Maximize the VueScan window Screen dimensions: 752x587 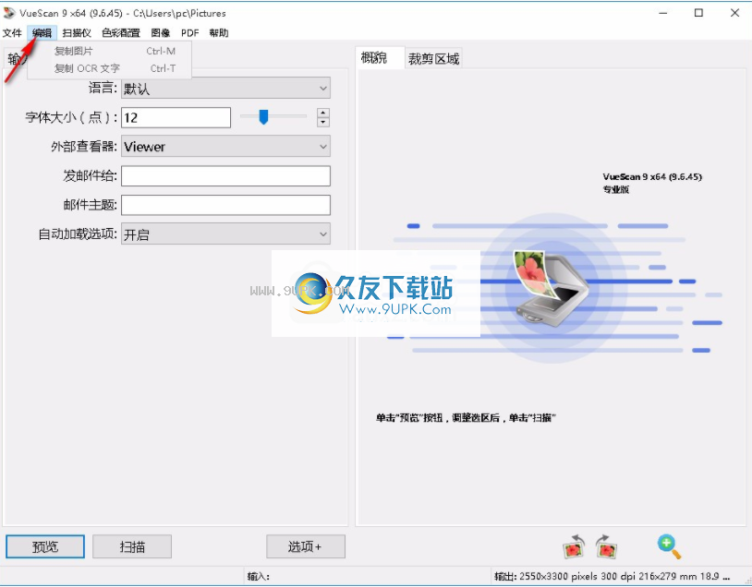(698, 13)
